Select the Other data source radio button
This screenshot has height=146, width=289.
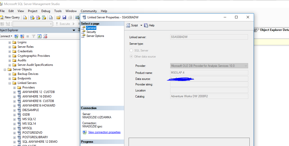(x=131, y=57)
